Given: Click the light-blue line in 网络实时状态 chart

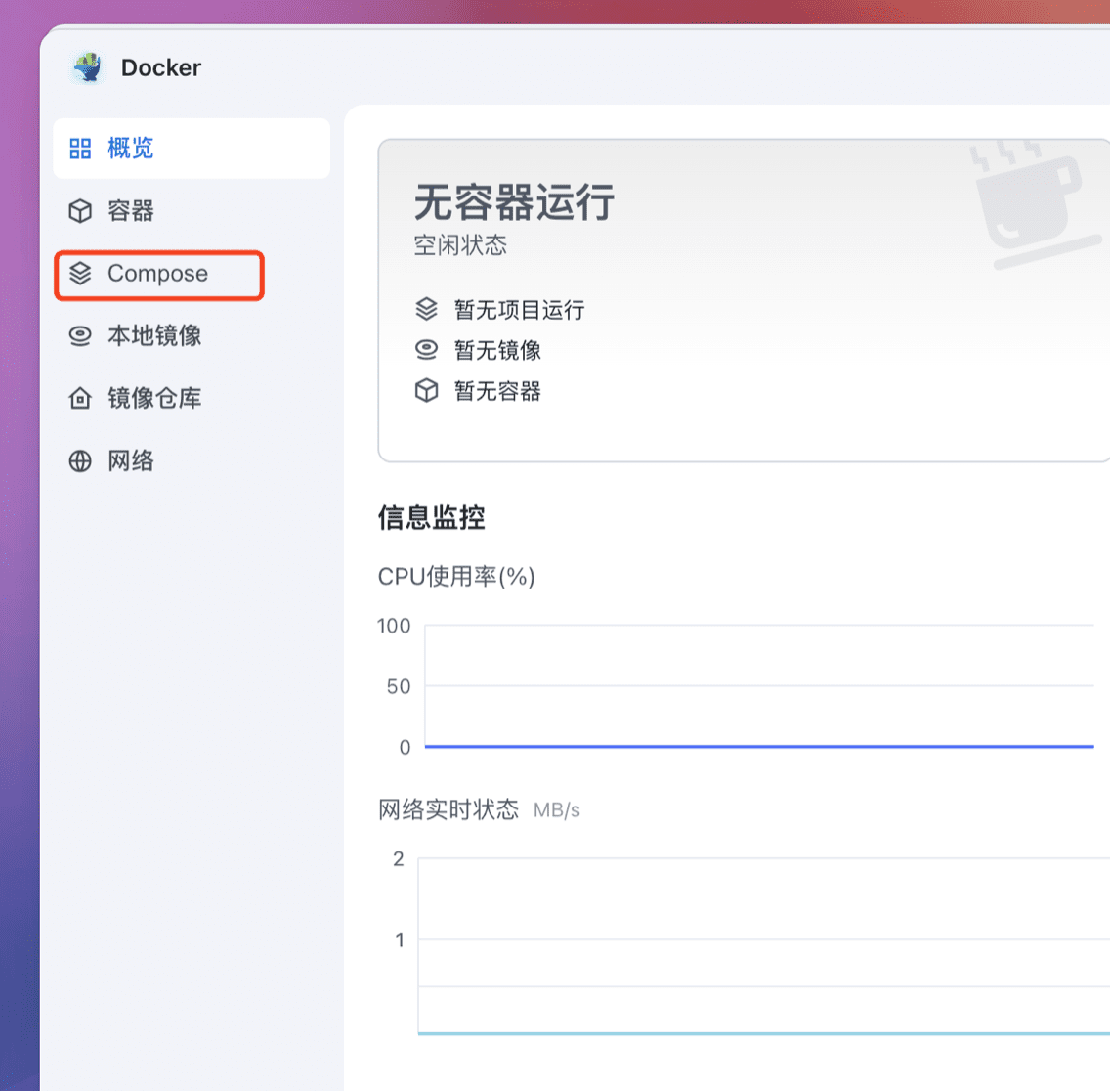Looking at the screenshot, I should (762, 1033).
